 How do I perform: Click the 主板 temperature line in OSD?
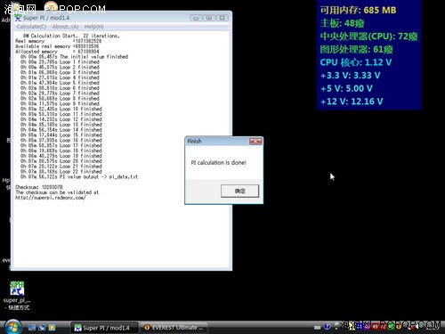point(342,23)
